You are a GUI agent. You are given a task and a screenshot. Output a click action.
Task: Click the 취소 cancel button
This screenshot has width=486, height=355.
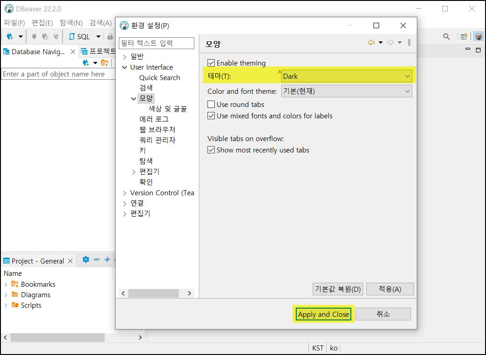click(383, 314)
